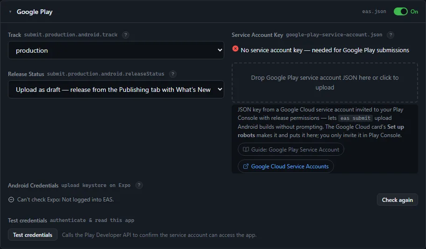Click the red error icon for service key
This screenshot has width=426, height=249.
pos(235,48)
